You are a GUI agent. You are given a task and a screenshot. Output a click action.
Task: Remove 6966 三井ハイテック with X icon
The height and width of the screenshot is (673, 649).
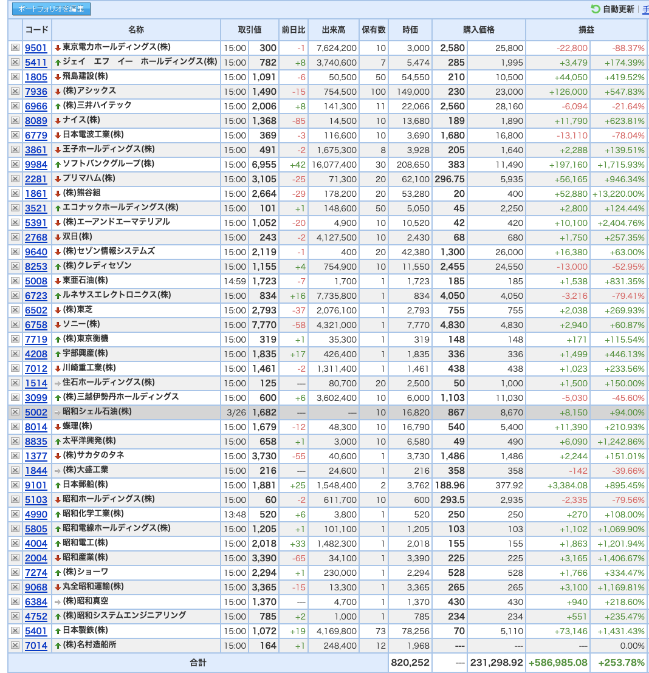point(15,106)
